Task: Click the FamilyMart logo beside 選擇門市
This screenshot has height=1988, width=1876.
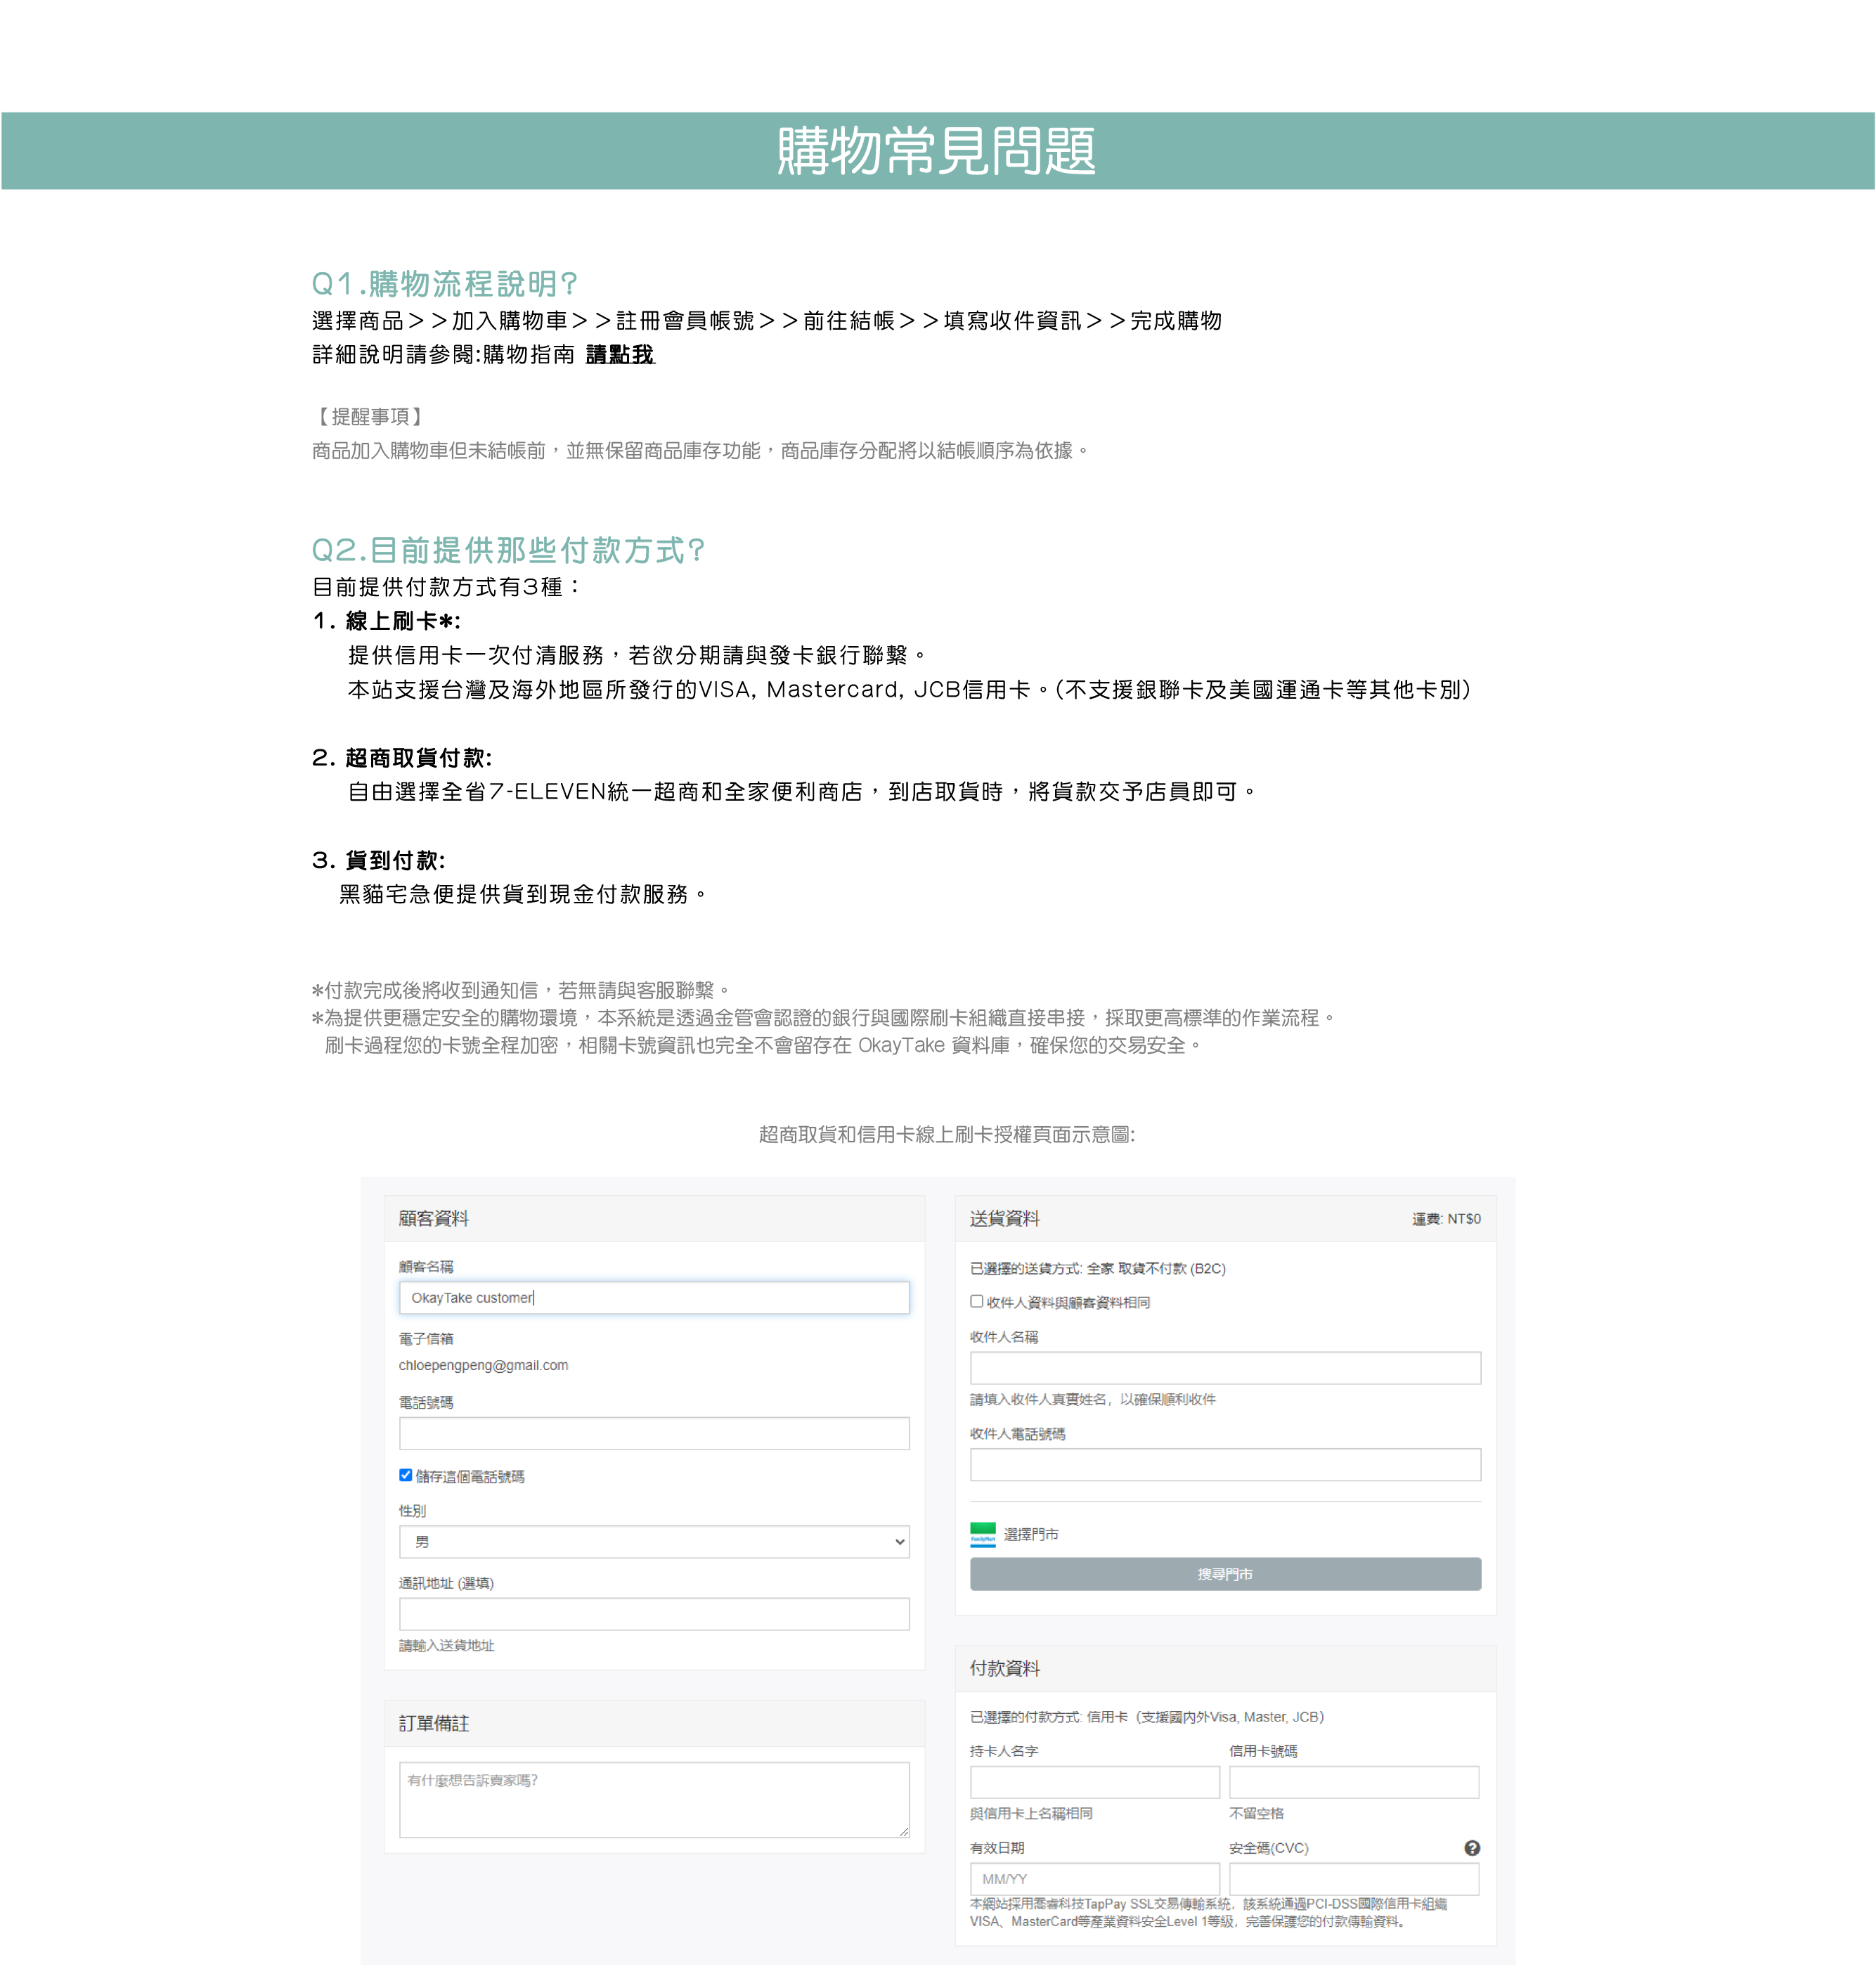Action: (983, 1534)
